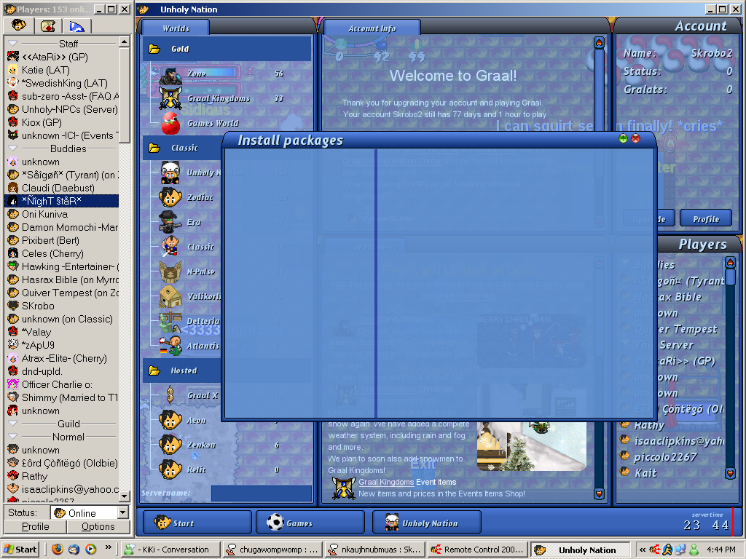Image resolution: width=746 pixels, height=559 pixels.
Task: Click the soccer ball Games button
Action: 310,523
